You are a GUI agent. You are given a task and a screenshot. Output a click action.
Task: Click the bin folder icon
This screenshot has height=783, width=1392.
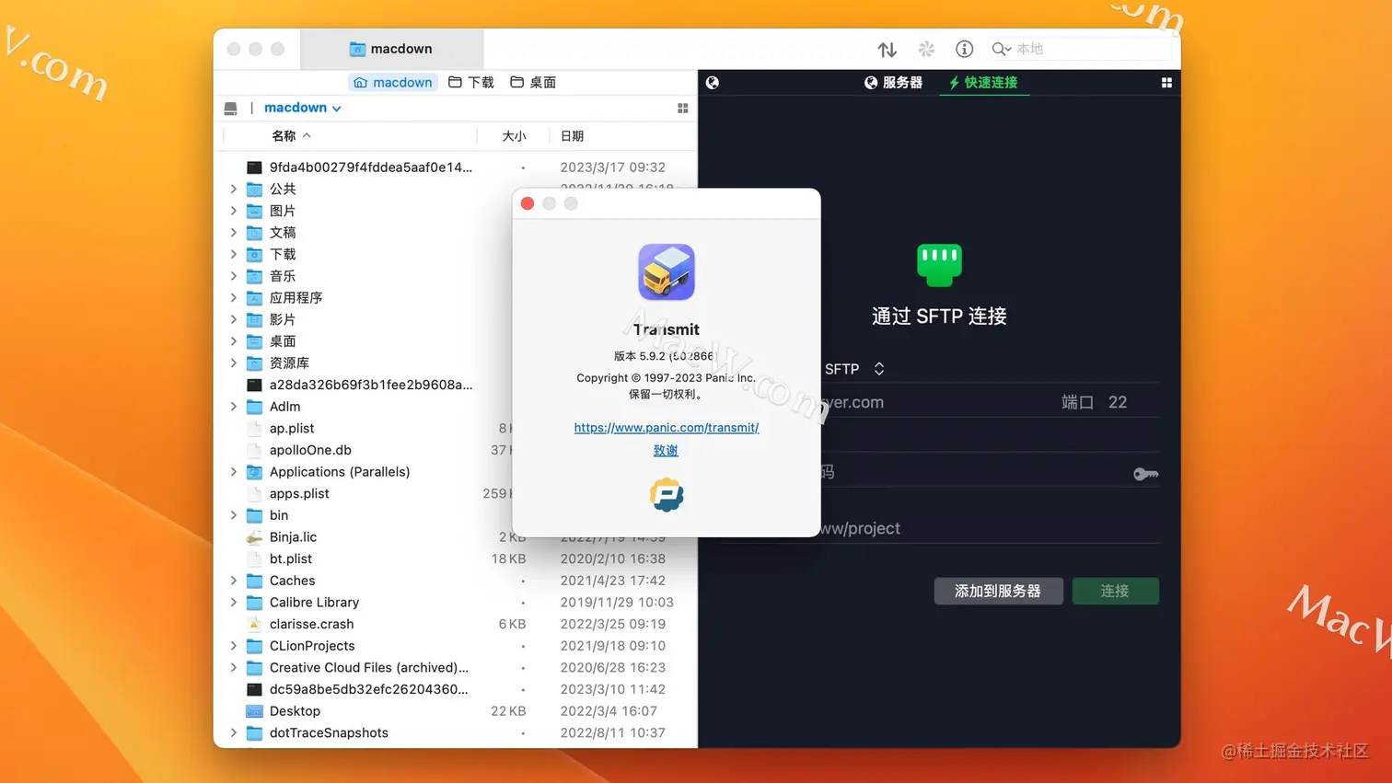(x=255, y=515)
